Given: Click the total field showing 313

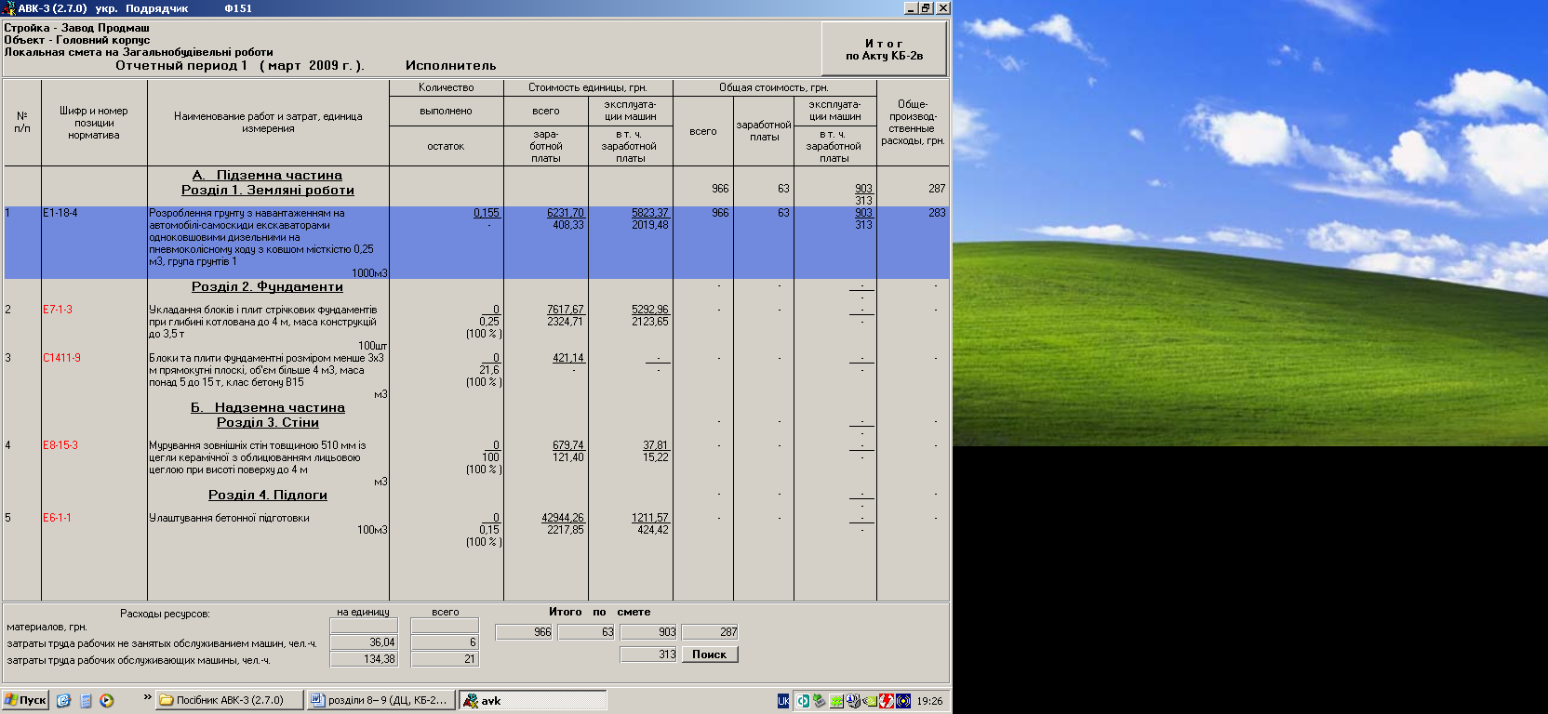Looking at the screenshot, I should [648, 654].
